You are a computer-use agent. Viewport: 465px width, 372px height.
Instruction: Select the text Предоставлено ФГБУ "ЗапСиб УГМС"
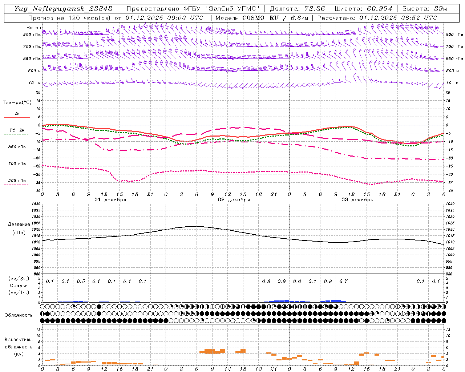click(193, 9)
